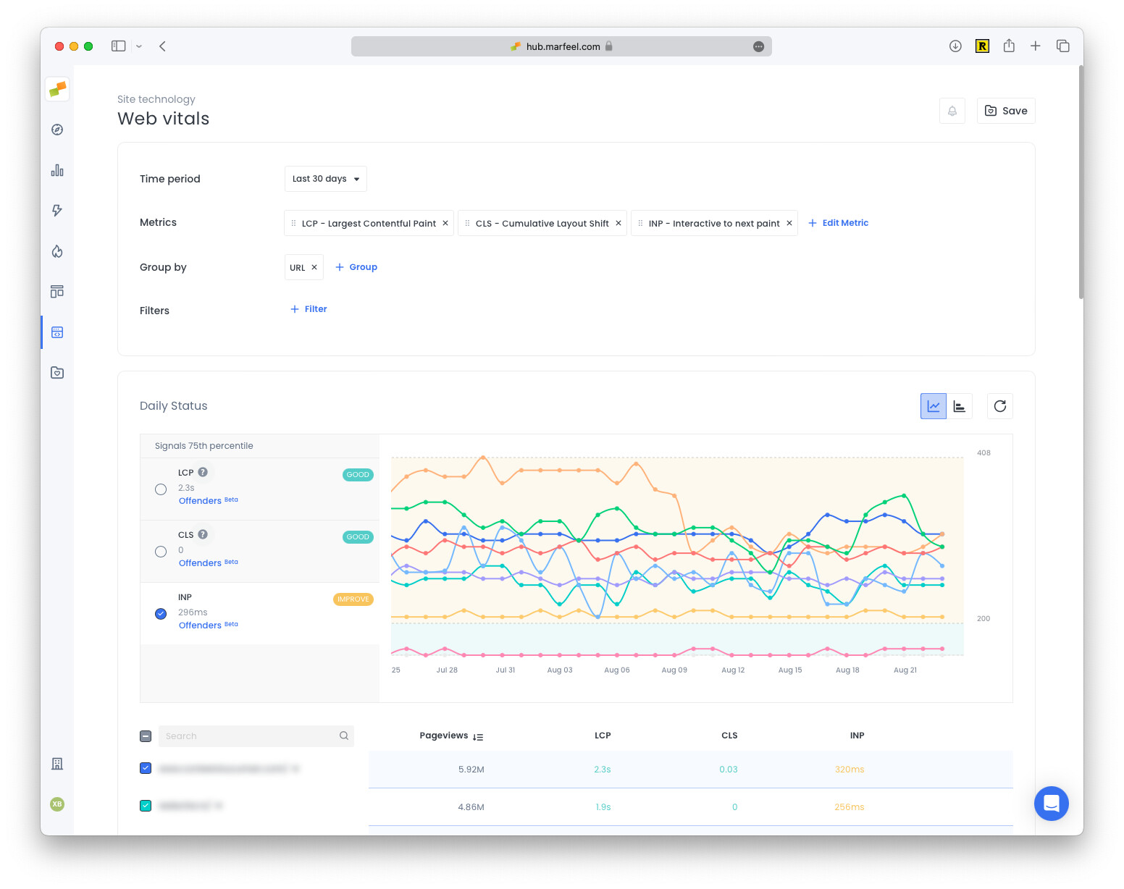This screenshot has width=1124, height=889.
Task: Open INP Offenders Beta link
Action: [200, 625]
